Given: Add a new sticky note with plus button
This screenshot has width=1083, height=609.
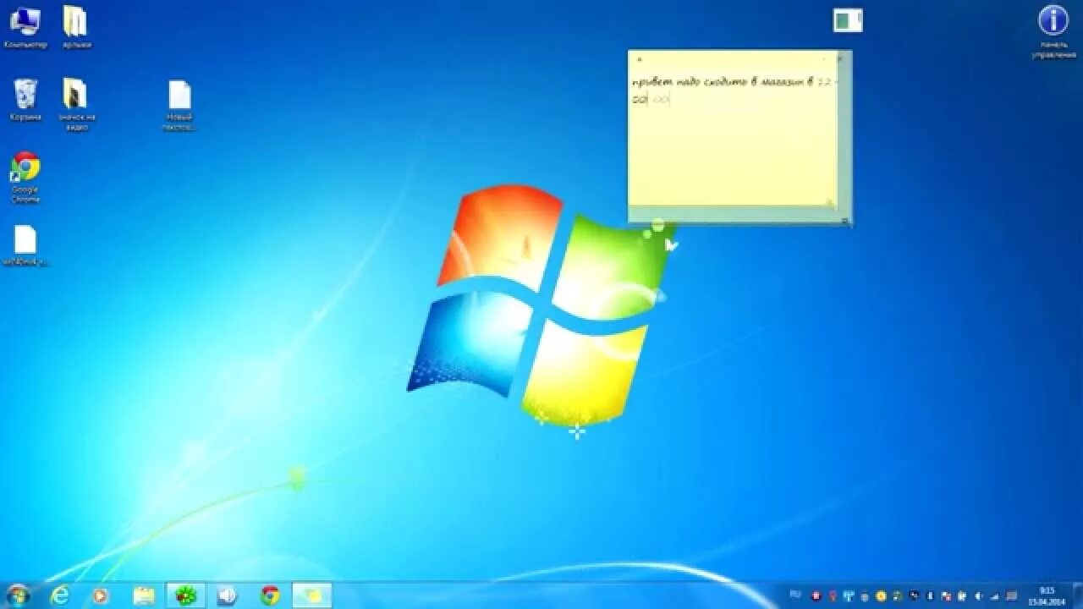Looking at the screenshot, I should click(639, 60).
